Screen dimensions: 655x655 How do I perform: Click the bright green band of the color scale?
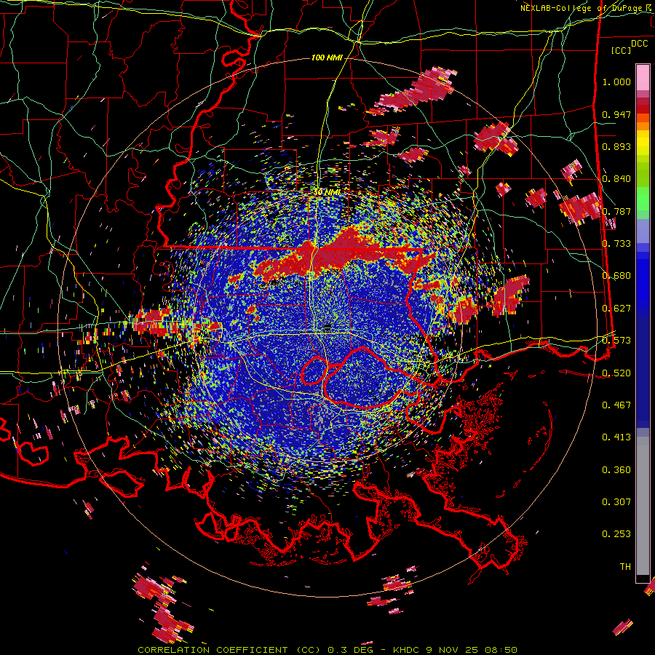(x=643, y=198)
